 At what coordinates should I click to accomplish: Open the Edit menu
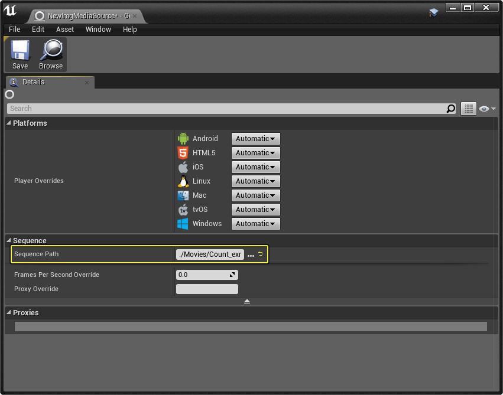coord(38,29)
